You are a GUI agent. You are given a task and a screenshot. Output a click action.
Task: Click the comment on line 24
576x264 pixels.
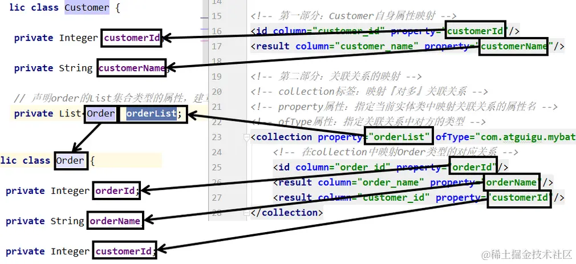pos(396,152)
